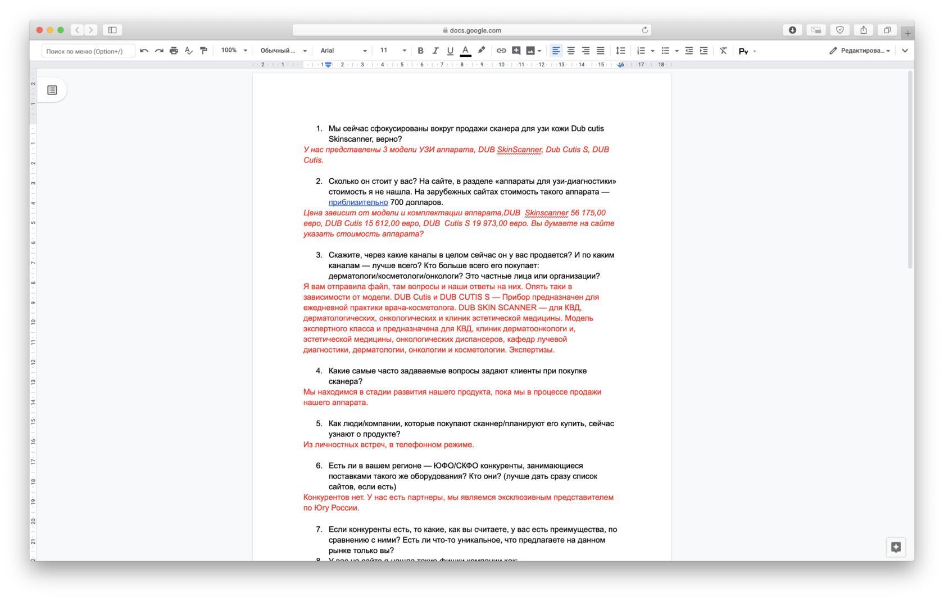
Task: Reload the docs.google.com page
Action: click(x=645, y=30)
